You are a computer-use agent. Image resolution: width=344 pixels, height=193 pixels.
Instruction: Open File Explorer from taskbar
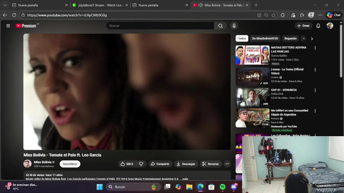click(x=189, y=187)
